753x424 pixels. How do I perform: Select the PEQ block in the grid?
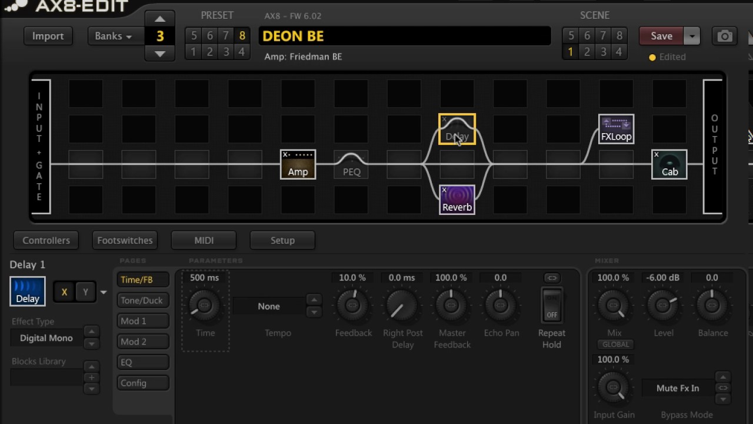coord(351,164)
